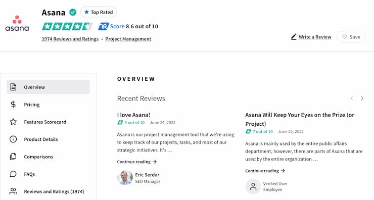Screen dimensions: 374x200
Task: Click the star Features Scorecard icon
Action: point(13,122)
